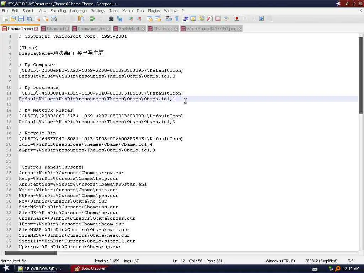364x273 pixels.
Task: Click Run Macro Multiple Times icon
Action: click(261, 19)
